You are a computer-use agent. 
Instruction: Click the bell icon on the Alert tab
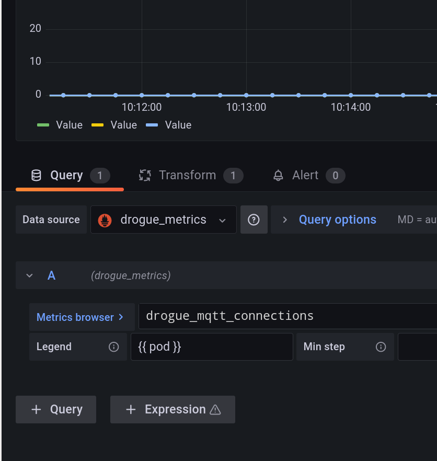click(277, 175)
